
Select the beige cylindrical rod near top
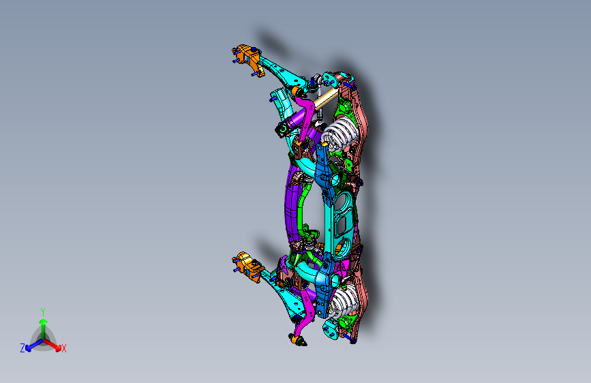pyautogui.click(x=325, y=99)
